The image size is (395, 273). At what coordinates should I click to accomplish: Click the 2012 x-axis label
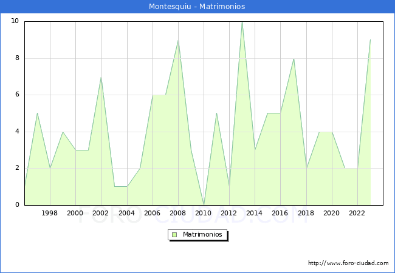[x=228, y=213]
